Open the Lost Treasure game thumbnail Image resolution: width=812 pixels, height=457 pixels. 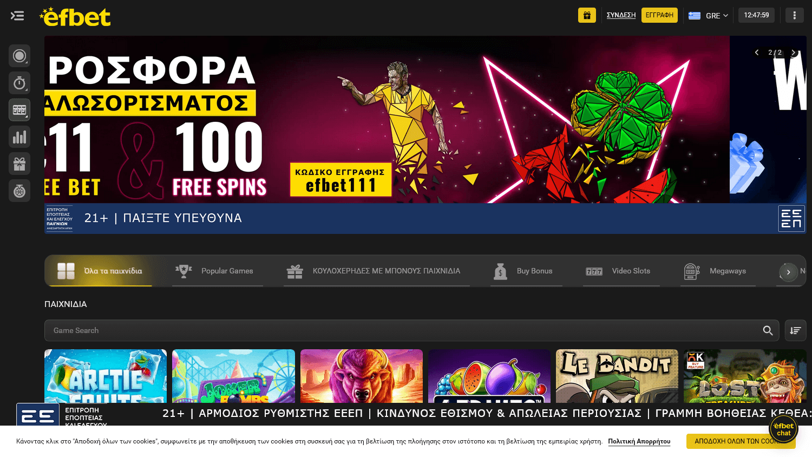[745, 376]
